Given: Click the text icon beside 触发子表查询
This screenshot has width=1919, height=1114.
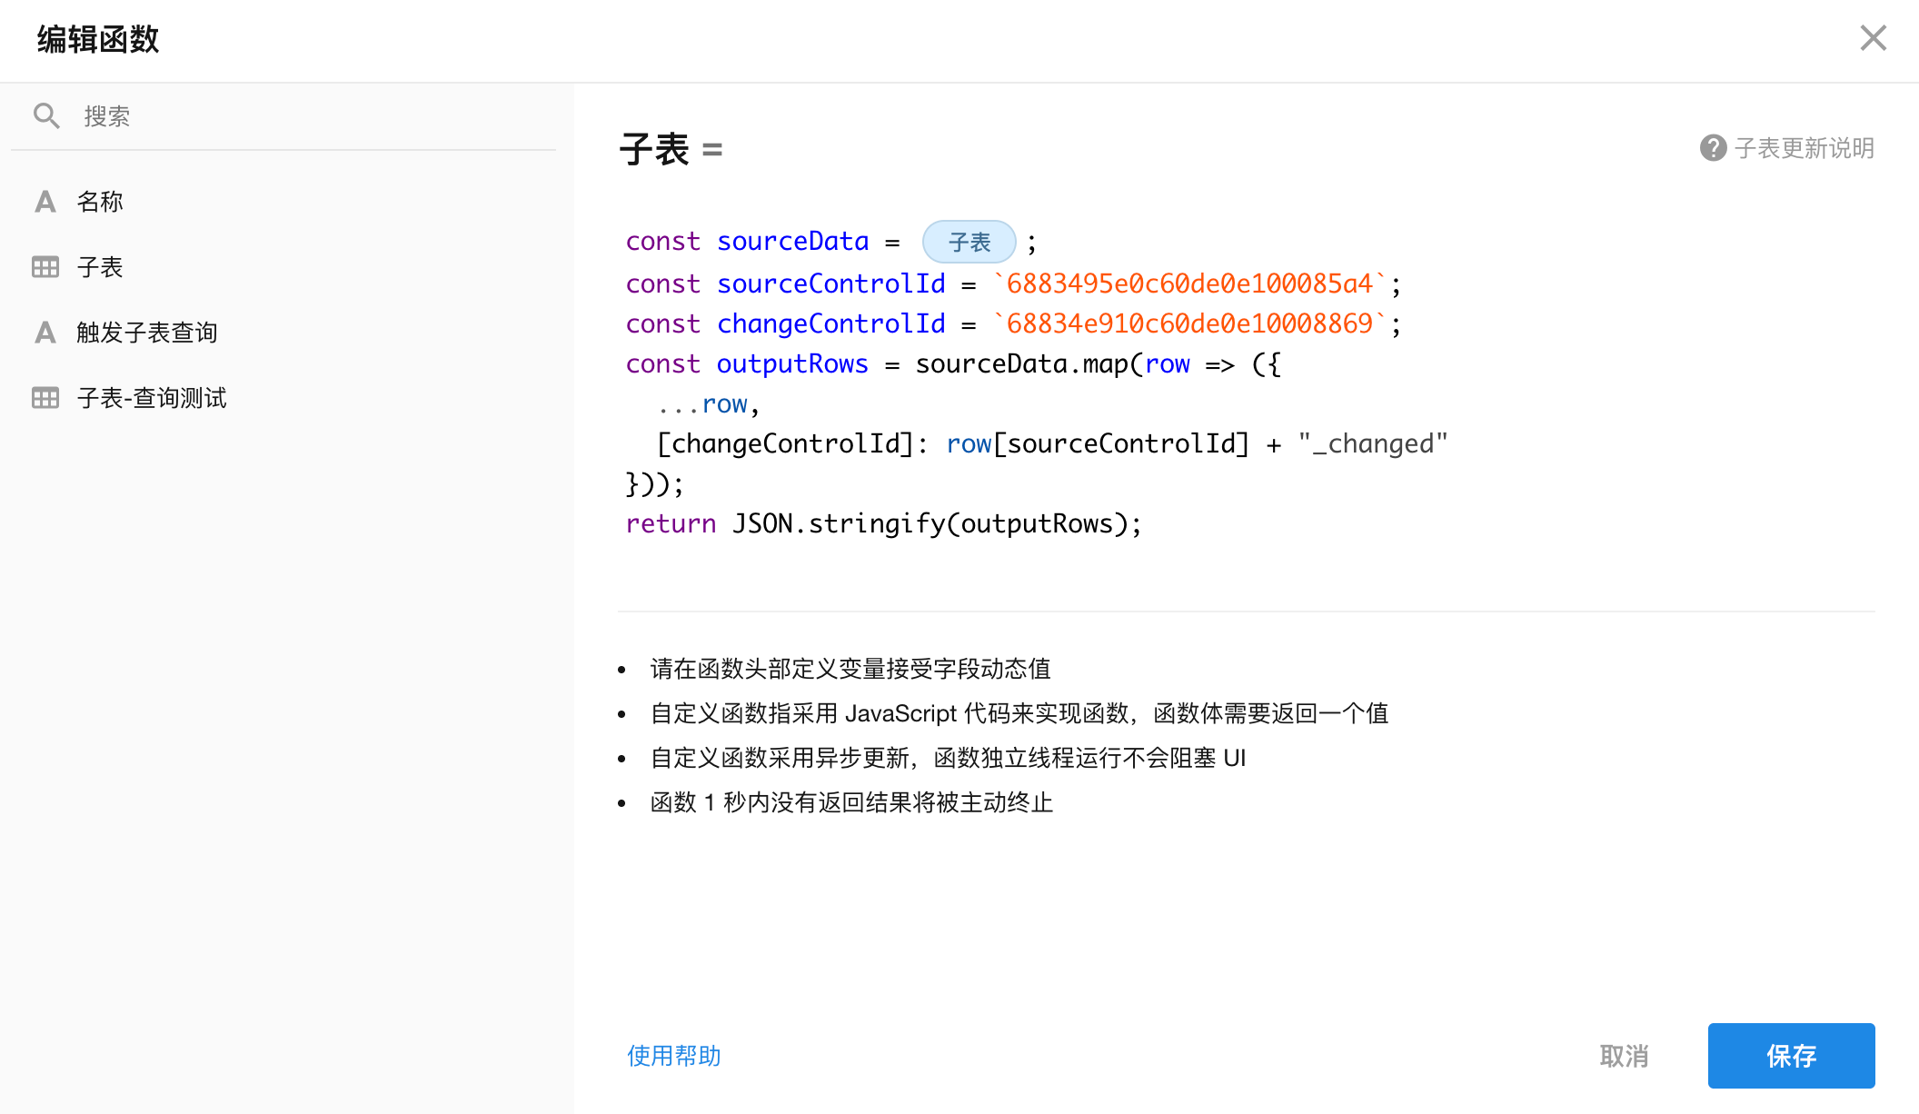Looking at the screenshot, I should [45, 333].
